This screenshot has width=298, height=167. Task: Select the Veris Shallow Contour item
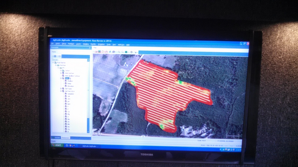coord(72,76)
